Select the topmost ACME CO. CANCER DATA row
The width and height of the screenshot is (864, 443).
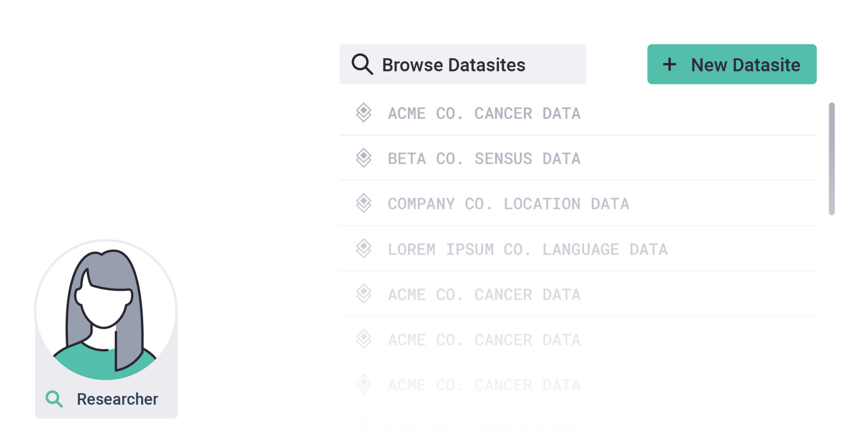(484, 113)
